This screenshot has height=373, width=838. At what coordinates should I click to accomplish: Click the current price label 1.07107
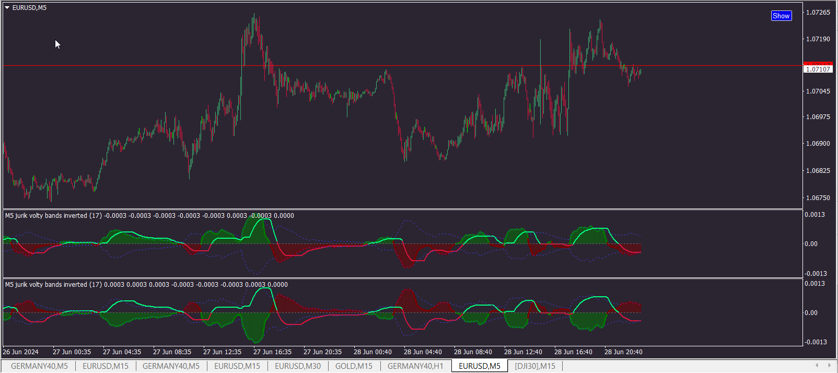pyautogui.click(x=818, y=69)
